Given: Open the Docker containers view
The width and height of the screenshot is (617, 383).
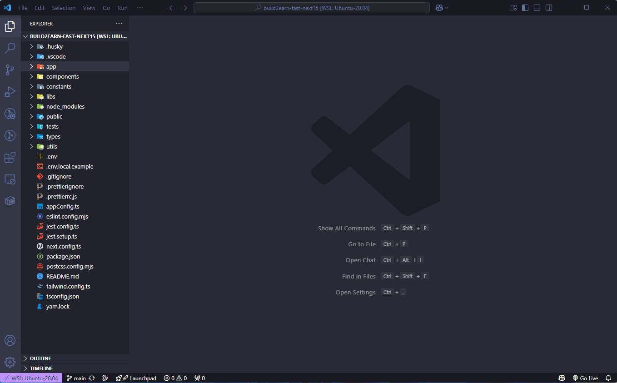Looking at the screenshot, I should pos(10,201).
